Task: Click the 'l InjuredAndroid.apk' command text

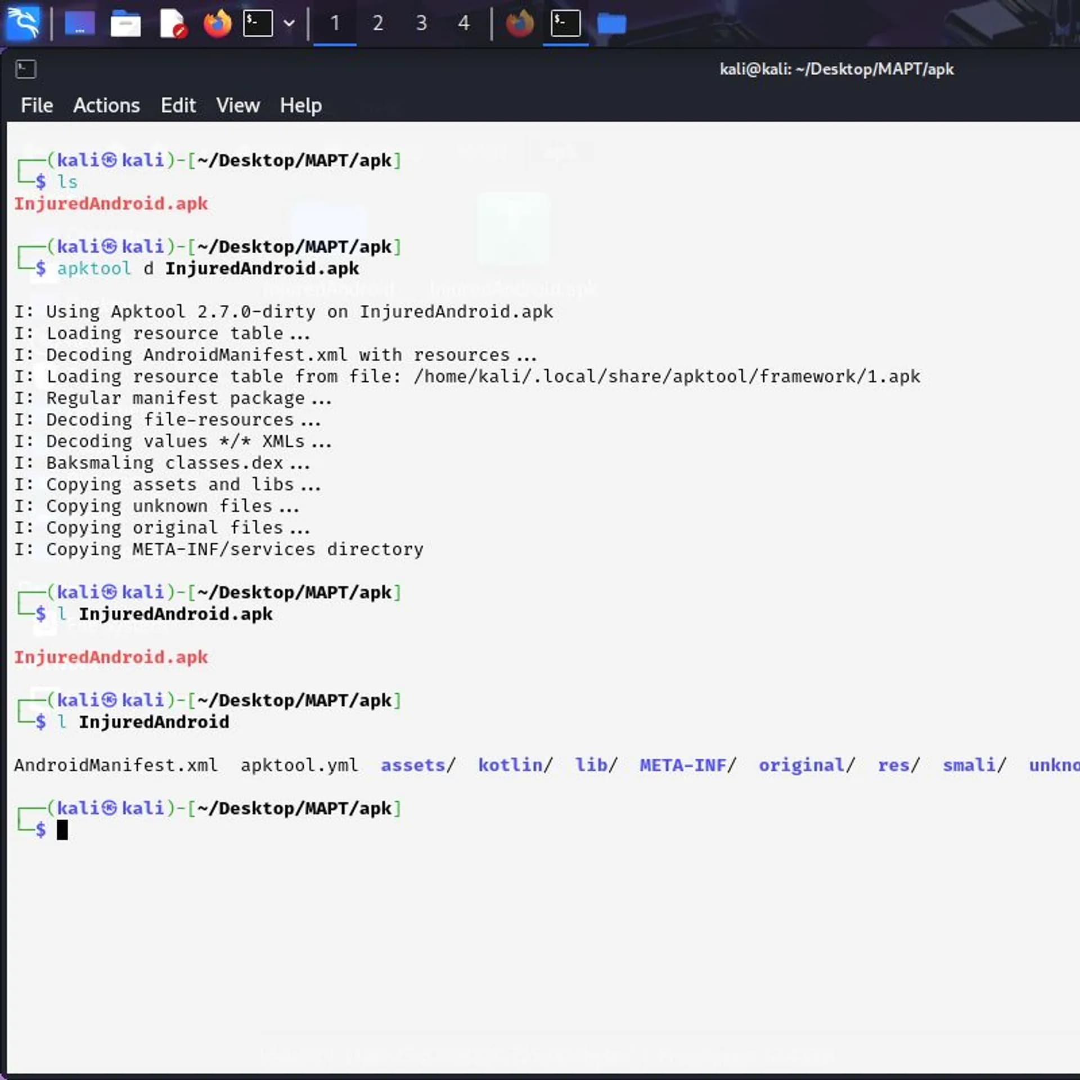Action: click(x=165, y=614)
